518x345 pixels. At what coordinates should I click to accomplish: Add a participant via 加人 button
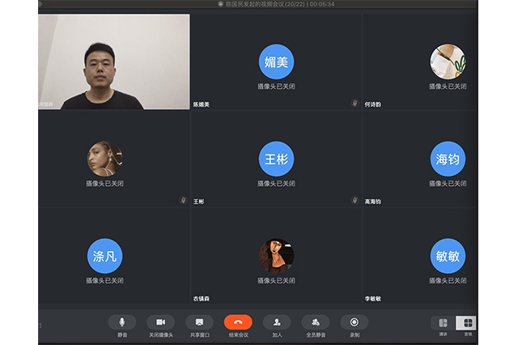(x=277, y=322)
